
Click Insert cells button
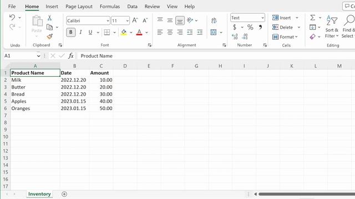pyautogui.click(x=282, y=18)
